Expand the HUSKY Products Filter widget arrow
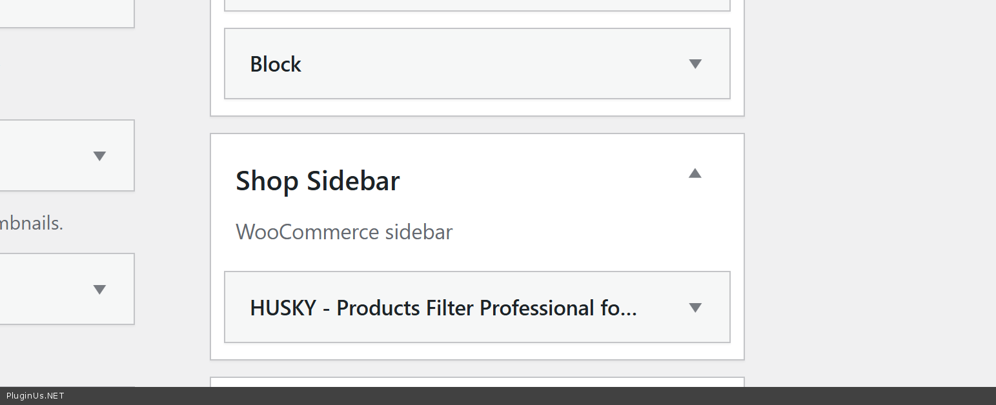Viewport: 996px width, 405px height. (695, 308)
